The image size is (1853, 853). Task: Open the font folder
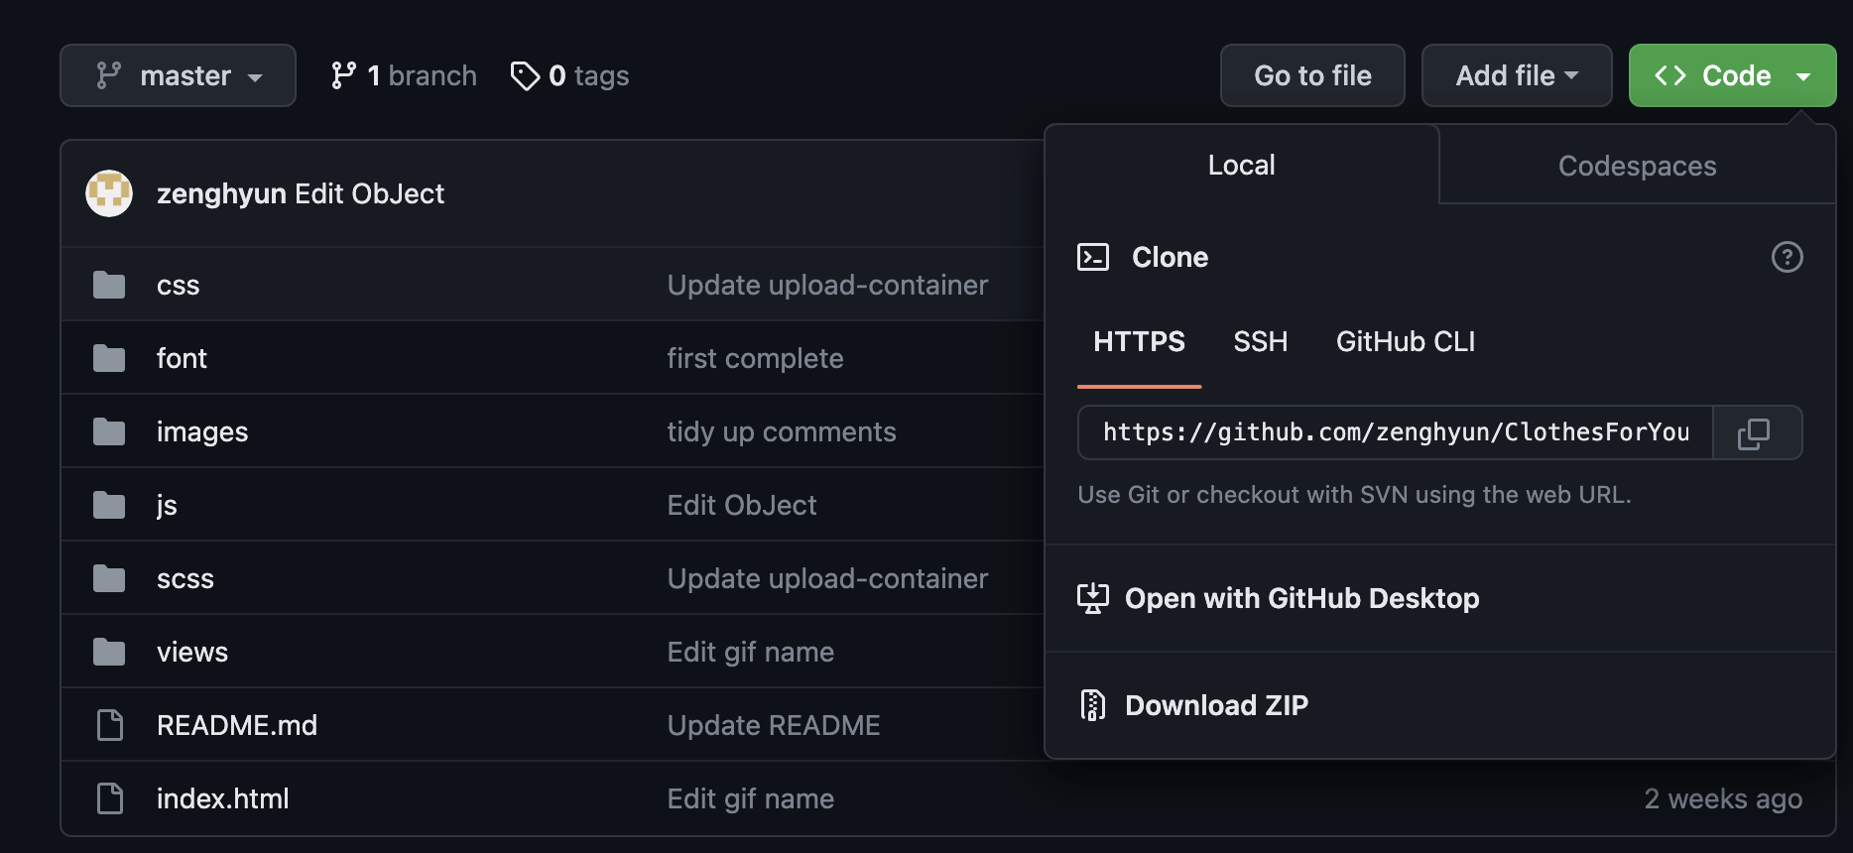(x=182, y=358)
